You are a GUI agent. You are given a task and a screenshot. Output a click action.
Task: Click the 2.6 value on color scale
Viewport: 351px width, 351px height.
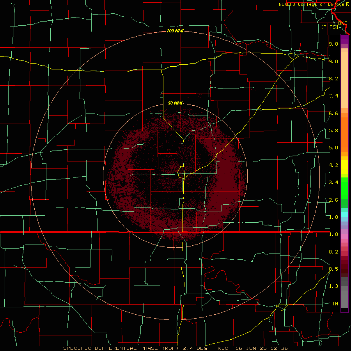[x=333, y=200]
